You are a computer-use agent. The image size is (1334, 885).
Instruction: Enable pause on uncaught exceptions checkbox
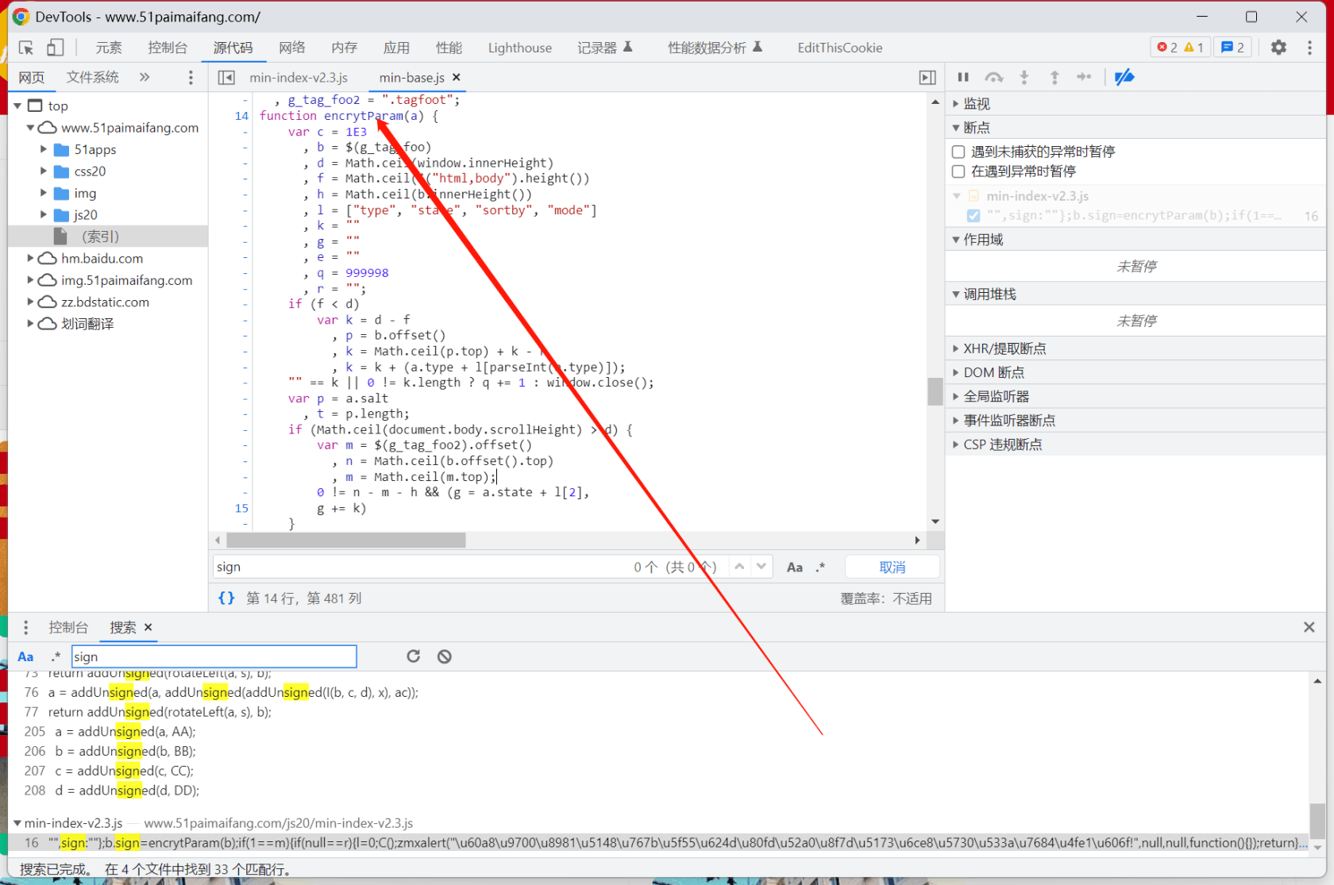point(958,152)
